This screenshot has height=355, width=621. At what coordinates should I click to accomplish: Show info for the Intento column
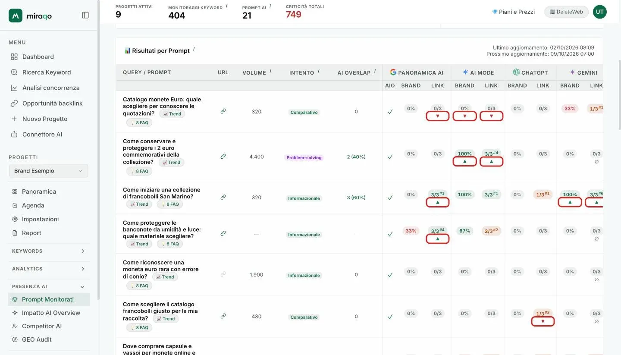[x=319, y=71]
